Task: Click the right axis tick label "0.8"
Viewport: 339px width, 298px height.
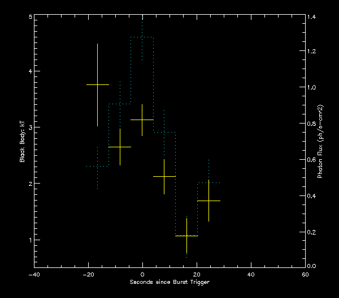Action: pos(312,124)
